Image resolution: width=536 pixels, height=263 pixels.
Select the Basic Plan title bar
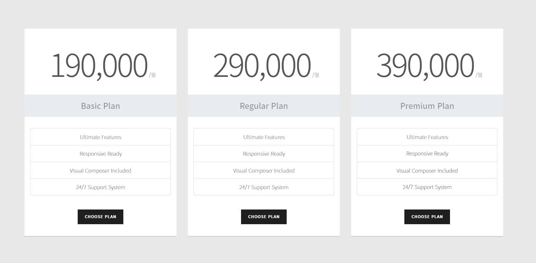(x=100, y=106)
